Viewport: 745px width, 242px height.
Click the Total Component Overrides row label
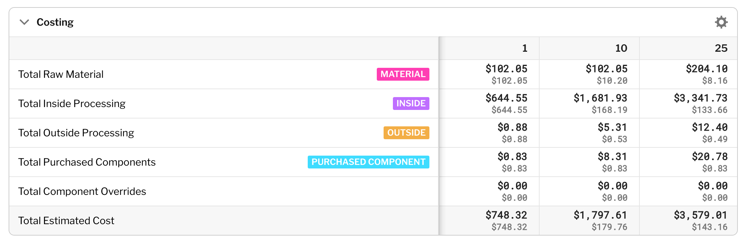tap(82, 191)
